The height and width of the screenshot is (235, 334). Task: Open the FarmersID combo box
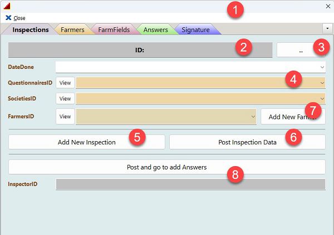pyautogui.click(x=253, y=117)
